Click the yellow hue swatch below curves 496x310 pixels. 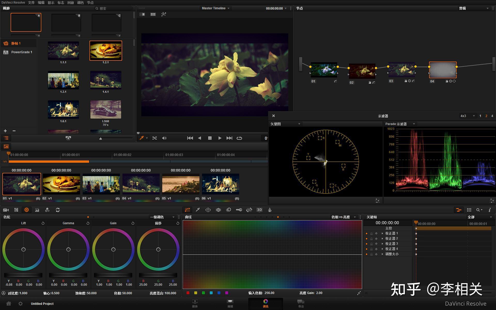tap(196, 293)
